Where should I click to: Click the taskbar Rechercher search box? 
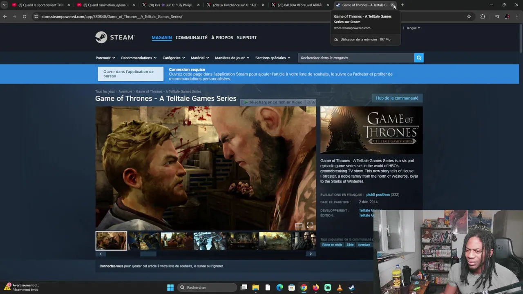(x=206, y=287)
